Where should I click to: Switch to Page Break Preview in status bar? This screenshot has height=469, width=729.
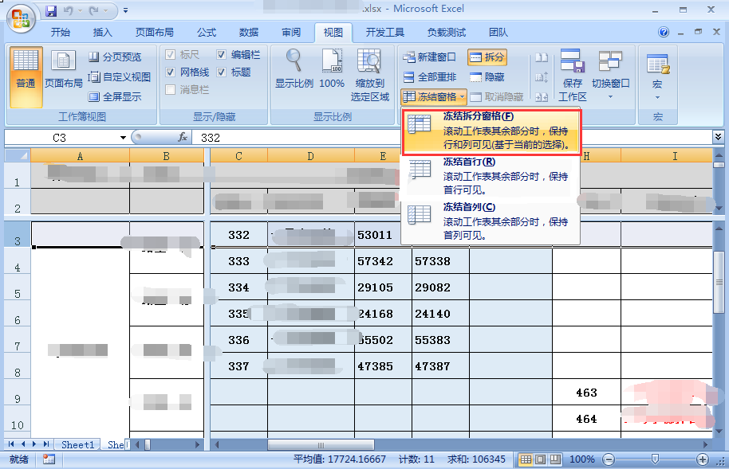point(555,459)
